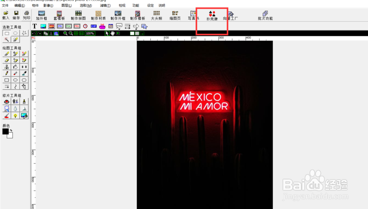The width and height of the screenshot is (368, 209).
Task: Select the eyedropper tool
Action: tap(24, 73)
